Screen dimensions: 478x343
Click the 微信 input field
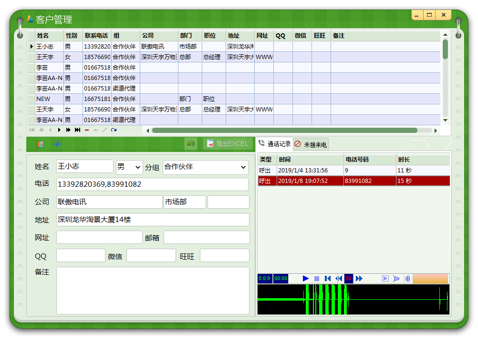(x=151, y=255)
